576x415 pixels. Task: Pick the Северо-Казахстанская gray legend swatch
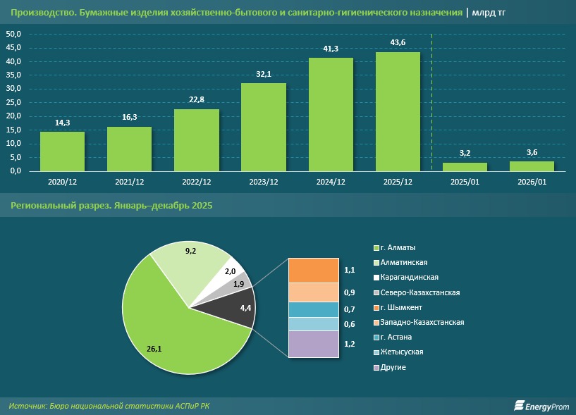click(376, 292)
